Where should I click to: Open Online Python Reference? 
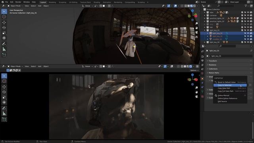click(x=230, y=99)
